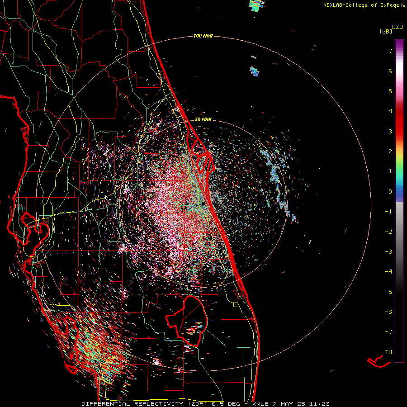Click the -3 dB tick on the color scale
This screenshot has height=407, width=407.
(x=388, y=252)
